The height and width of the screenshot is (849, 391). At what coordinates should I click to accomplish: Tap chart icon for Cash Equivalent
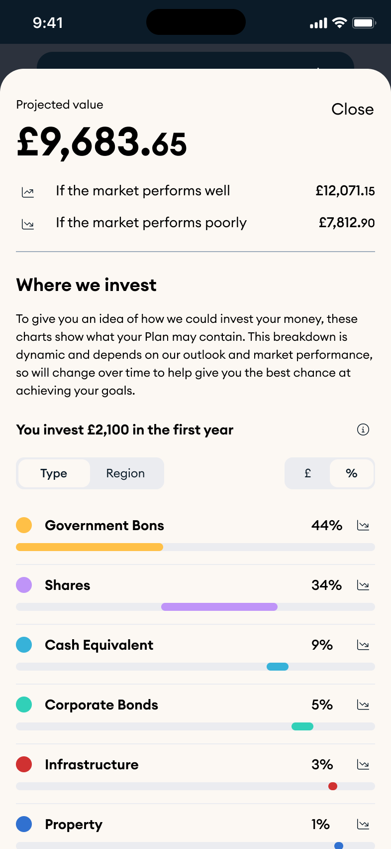tap(363, 645)
